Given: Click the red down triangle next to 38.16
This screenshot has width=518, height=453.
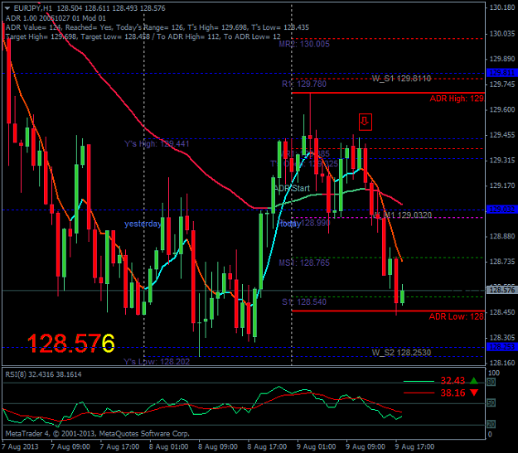Looking at the screenshot, I should pyautogui.click(x=474, y=393).
